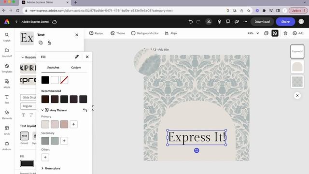Invite collaborators with the person icon
The height and width of the screenshot is (174, 309).
tap(209, 22)
